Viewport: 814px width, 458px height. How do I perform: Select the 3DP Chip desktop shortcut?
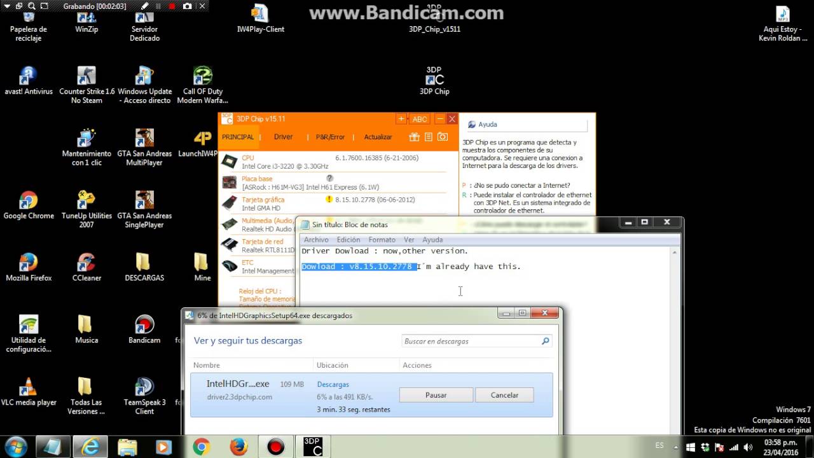(434, 81)
